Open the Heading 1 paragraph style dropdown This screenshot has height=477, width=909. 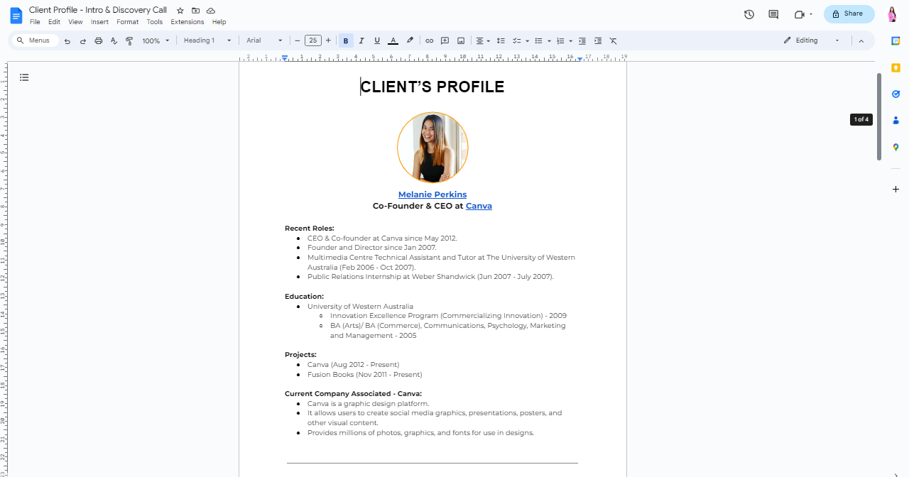click(207, 40)
